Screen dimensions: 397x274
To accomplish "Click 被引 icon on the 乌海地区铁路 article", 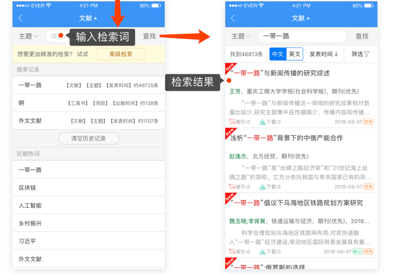I will click(x=232, y=252).
